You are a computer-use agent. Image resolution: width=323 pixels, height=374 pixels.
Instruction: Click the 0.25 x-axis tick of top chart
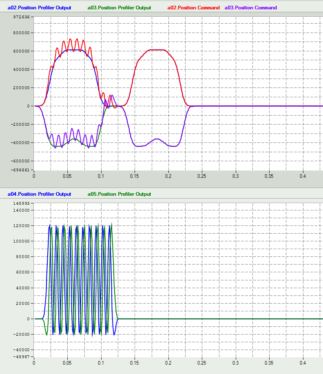(x=202, y=176)
